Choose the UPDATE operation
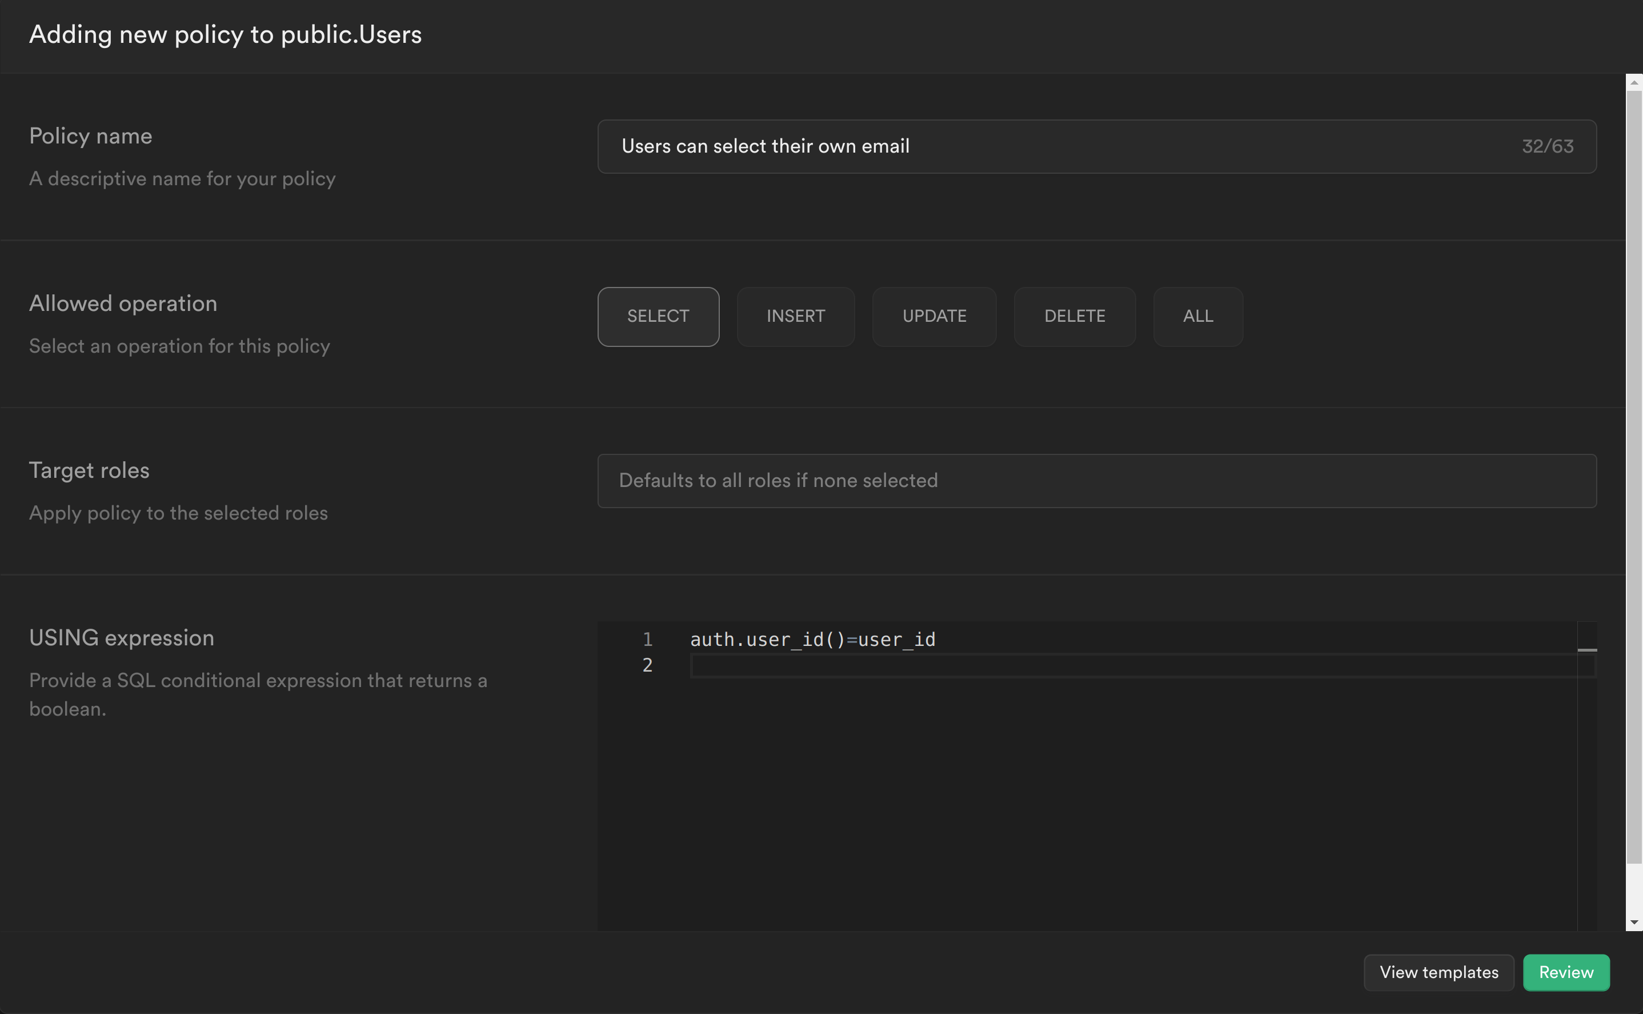 (x=934, y=317)
